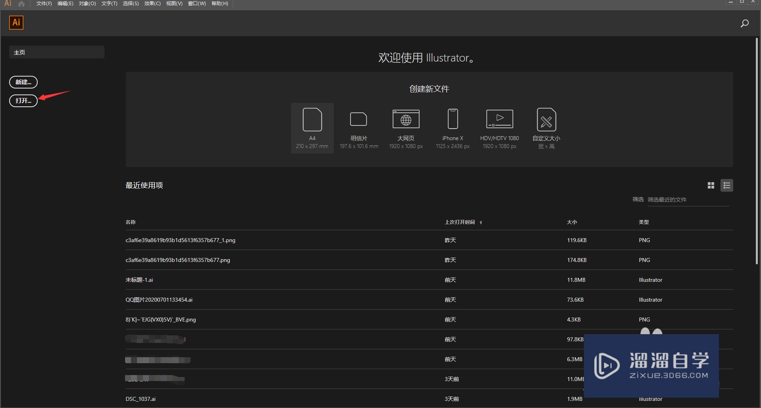
Task: Click the 最近使用项 heading
Action: [x=144, y=185]
